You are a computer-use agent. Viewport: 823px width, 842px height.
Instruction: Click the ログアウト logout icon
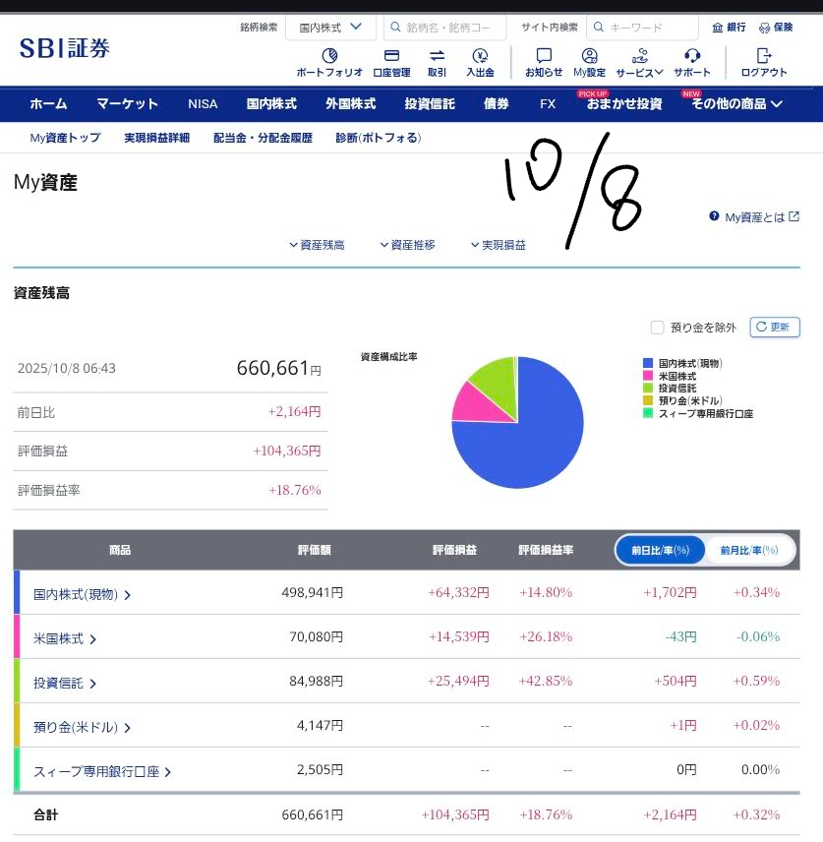[764, 56]
